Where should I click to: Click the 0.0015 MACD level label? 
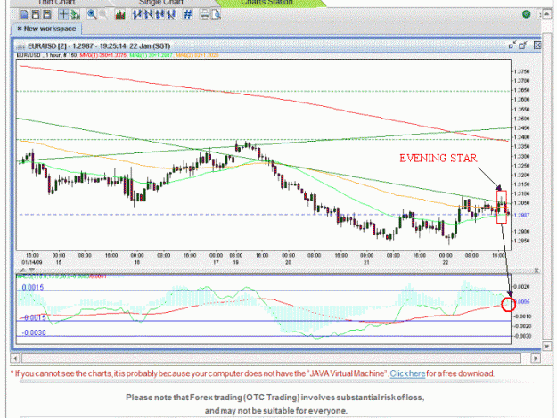[x=33, y=287]
